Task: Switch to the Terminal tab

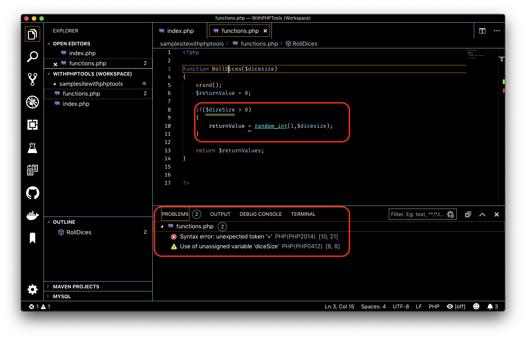Action: (303, 214)
